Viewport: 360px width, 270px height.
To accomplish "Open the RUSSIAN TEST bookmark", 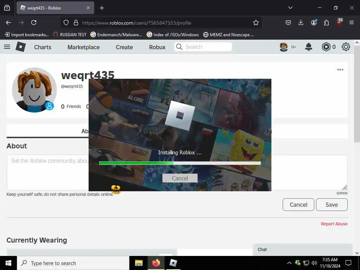I will pos(70,35).
